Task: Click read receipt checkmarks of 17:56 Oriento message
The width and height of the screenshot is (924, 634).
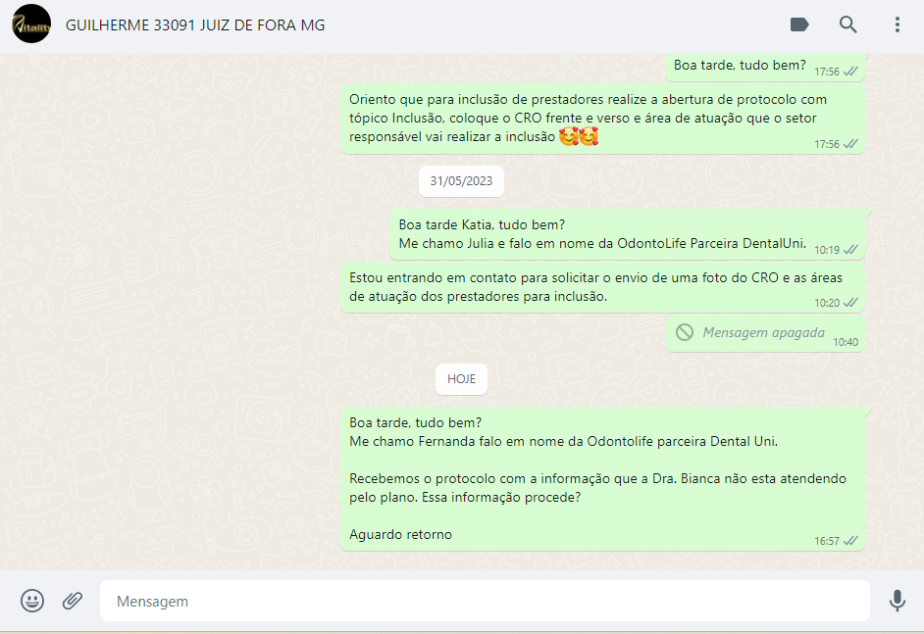Action: tap(851, 144)
